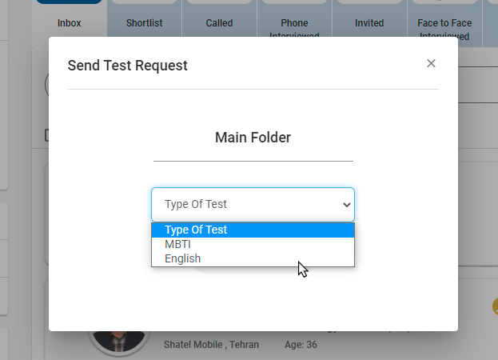Open the Shortlist tab
Viewport: 498px width, 360px height.
tap(144, 23)
